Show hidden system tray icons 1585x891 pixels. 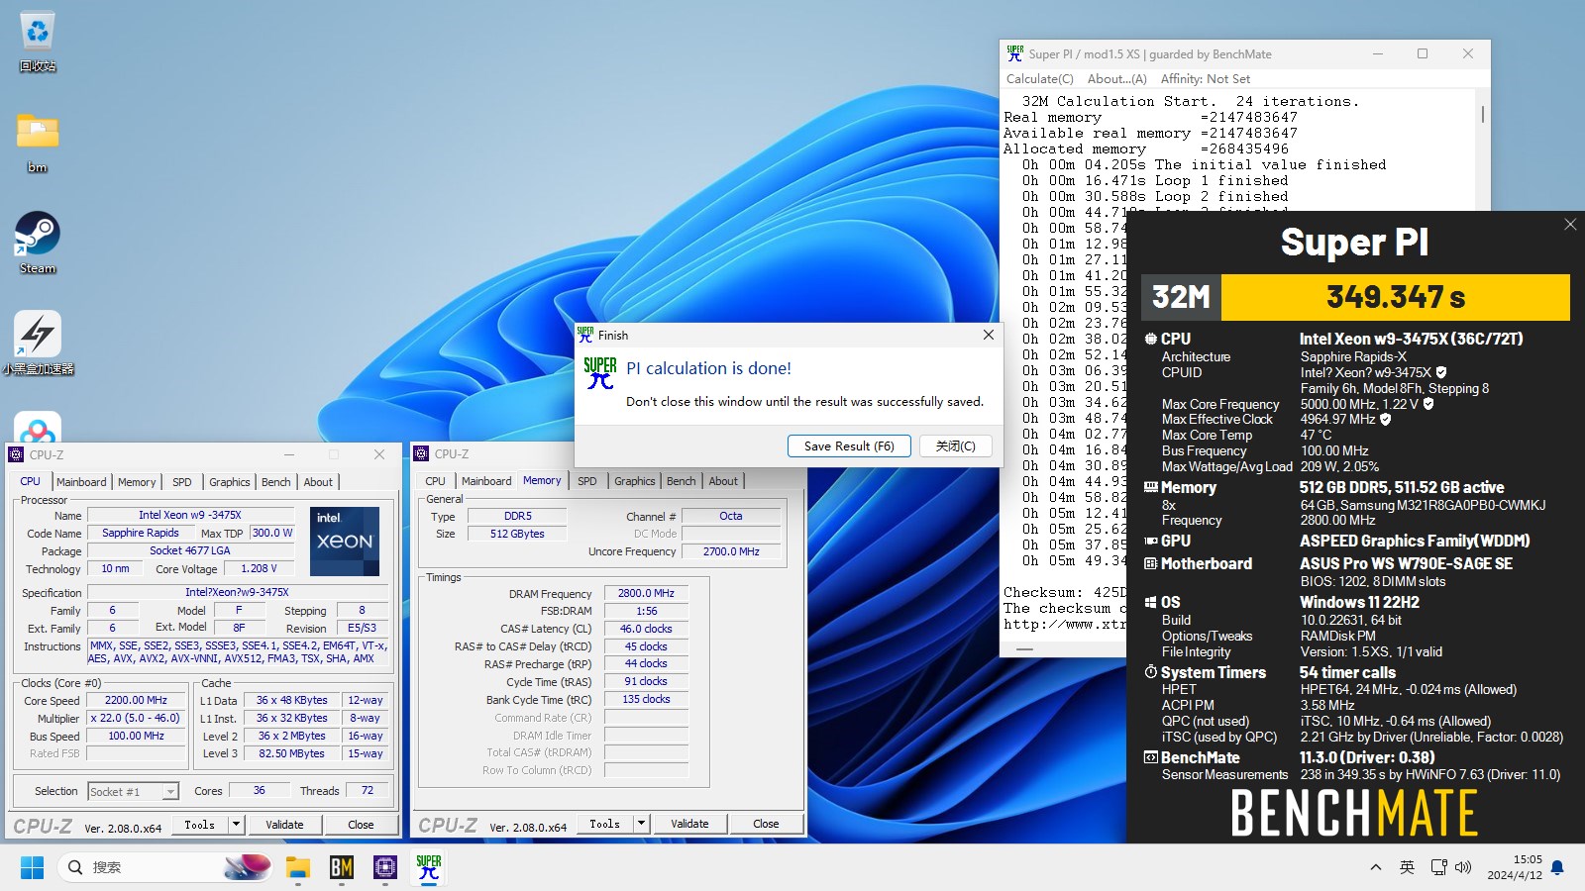pos(1375,867)
